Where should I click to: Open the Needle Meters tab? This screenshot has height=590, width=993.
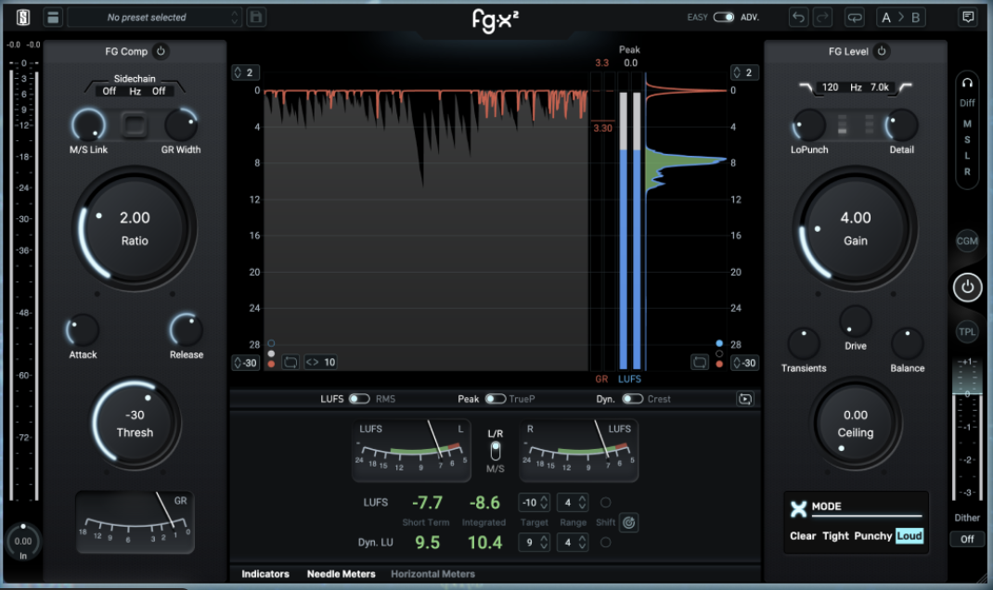pos(342,574)
